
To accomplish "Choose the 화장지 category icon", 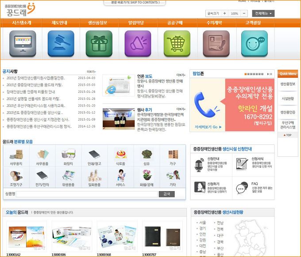I will (68, 155).
